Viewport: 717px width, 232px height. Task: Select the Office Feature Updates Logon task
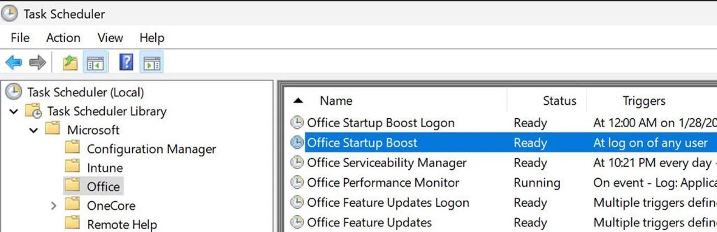[x=388, y=203]
